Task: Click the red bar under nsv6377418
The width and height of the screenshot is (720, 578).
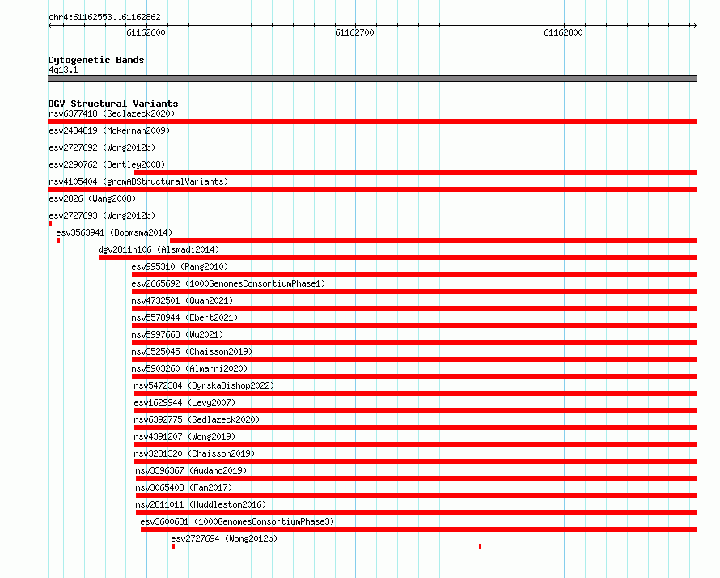Action: point(372,121)
